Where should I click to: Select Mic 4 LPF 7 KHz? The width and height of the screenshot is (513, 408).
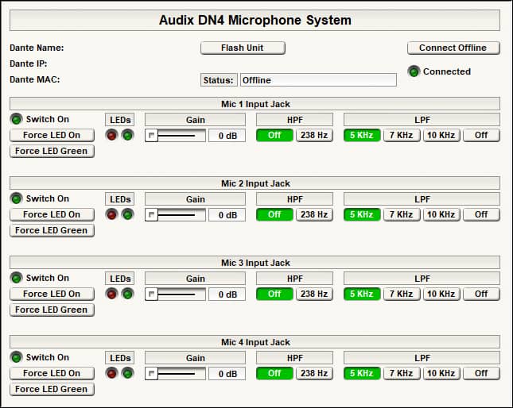click(402, 373)
